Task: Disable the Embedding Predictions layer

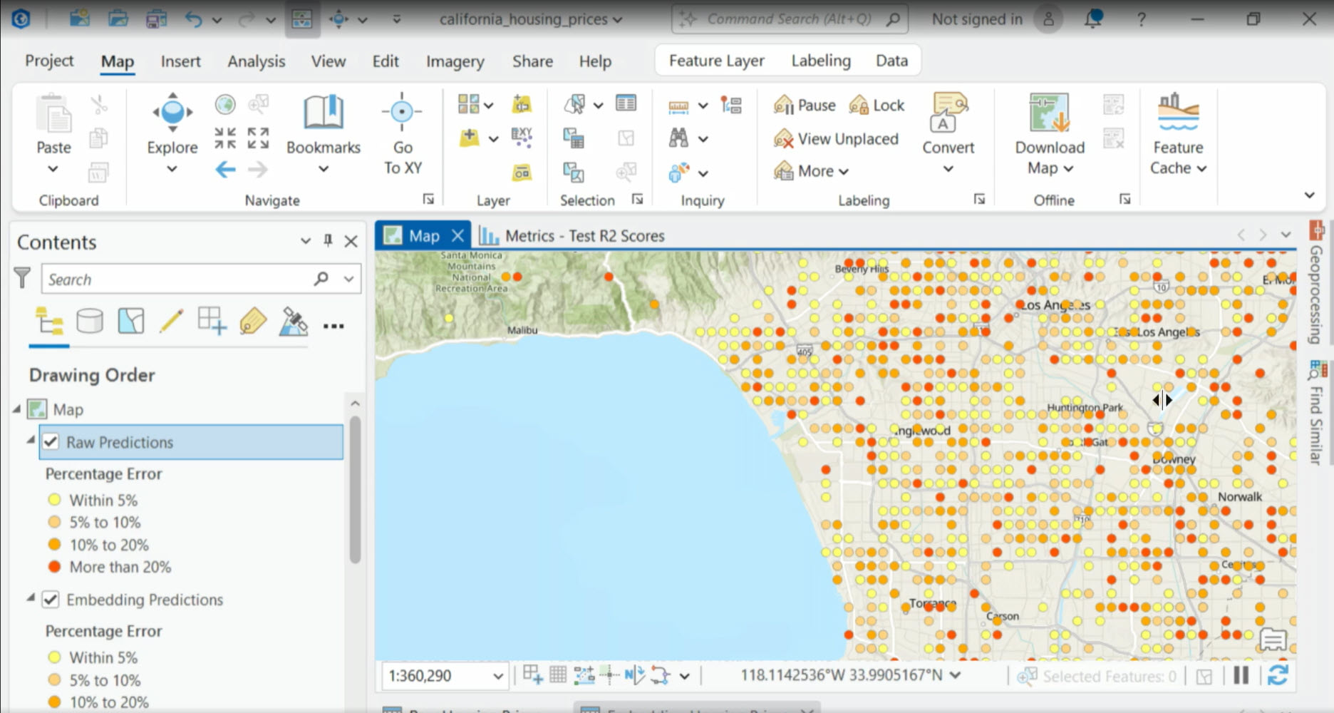Action: pos(50,600)
